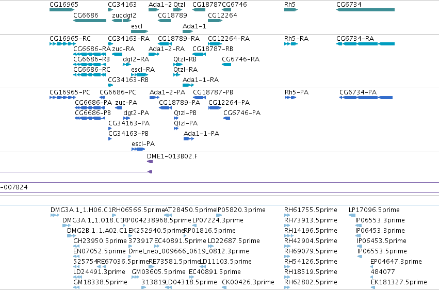Select the escl-RA transcript label
Image resolution: width=439 pixels, height=290 pixels.
click(143, 70)
